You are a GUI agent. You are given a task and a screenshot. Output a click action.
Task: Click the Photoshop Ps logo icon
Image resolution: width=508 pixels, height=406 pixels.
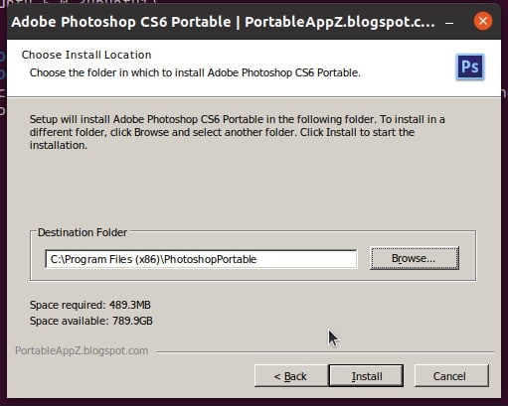point(470,67)
